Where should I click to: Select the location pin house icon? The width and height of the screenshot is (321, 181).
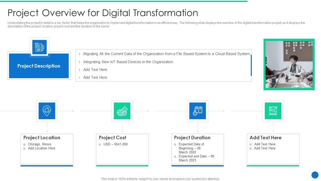coord(47,111)
